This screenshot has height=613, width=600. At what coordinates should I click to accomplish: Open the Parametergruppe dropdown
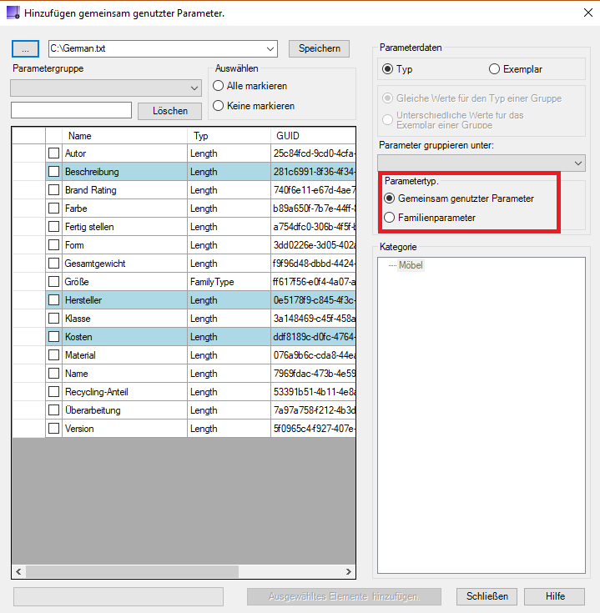click(x=106, y=88)
